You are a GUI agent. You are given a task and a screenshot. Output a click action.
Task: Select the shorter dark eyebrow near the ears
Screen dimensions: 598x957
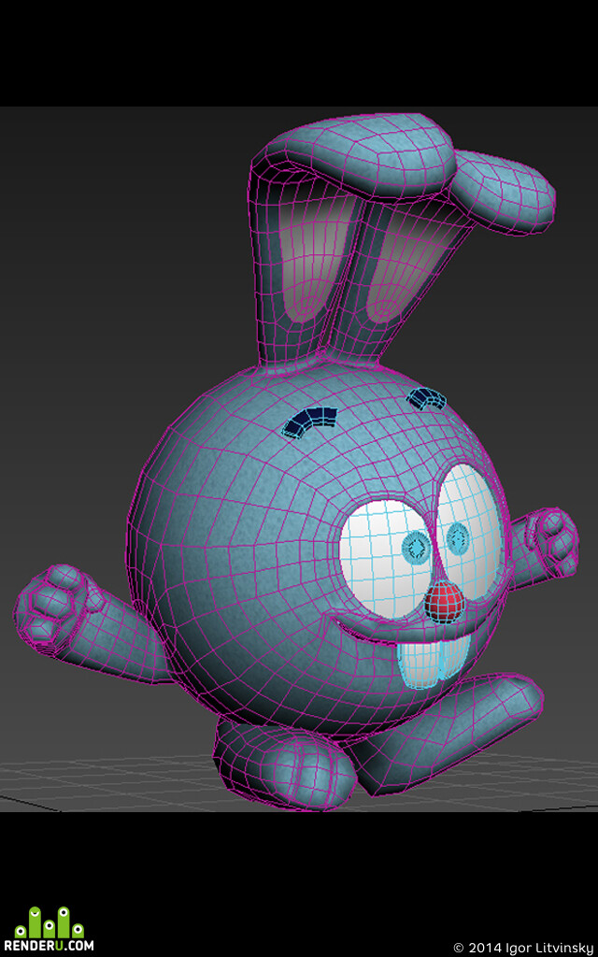click(426, 399)
